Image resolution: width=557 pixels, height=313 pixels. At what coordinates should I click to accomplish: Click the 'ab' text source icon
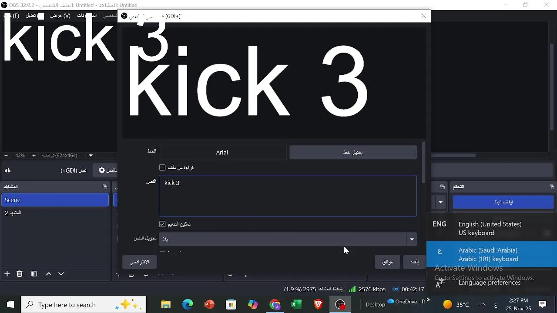pos(7,170)
